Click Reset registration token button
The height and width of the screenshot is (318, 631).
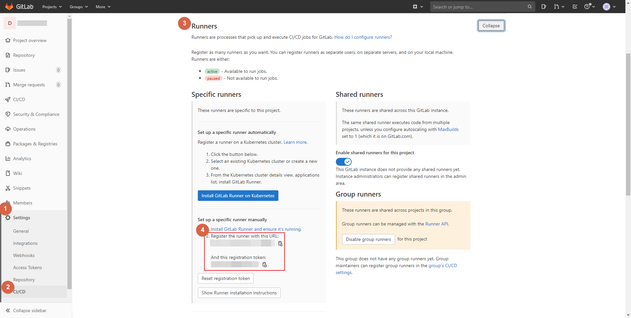pyautogui.click(x=225, y=278)
